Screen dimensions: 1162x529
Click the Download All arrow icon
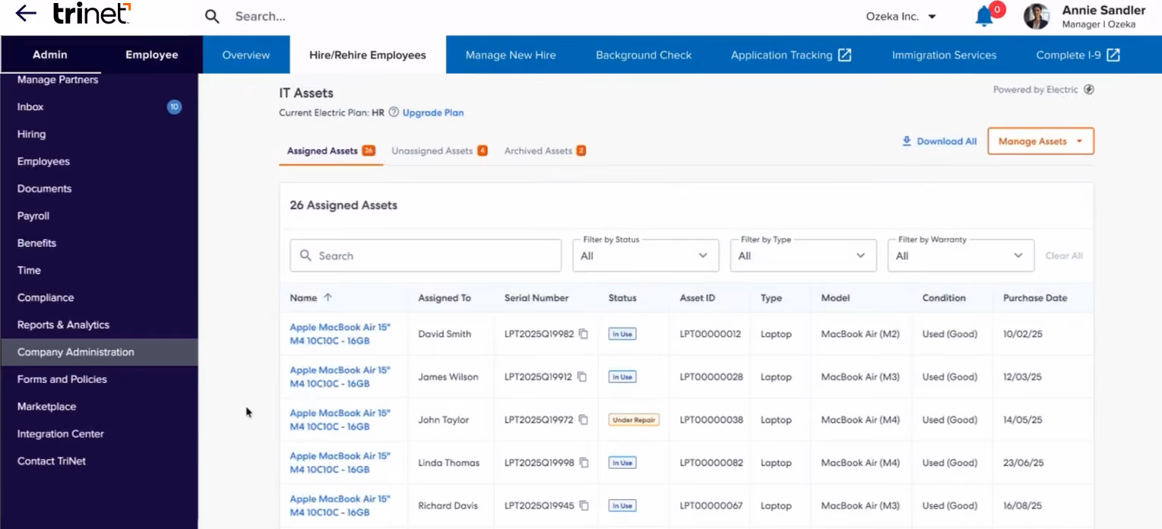click(906, 141)
